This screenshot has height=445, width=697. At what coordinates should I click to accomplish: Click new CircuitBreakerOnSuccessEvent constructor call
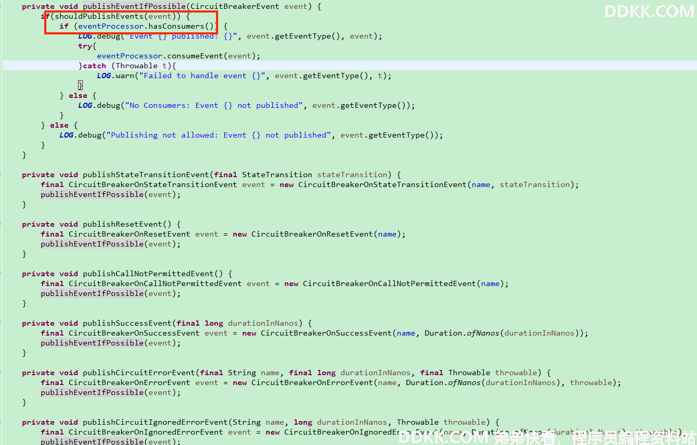coord(317,333)
